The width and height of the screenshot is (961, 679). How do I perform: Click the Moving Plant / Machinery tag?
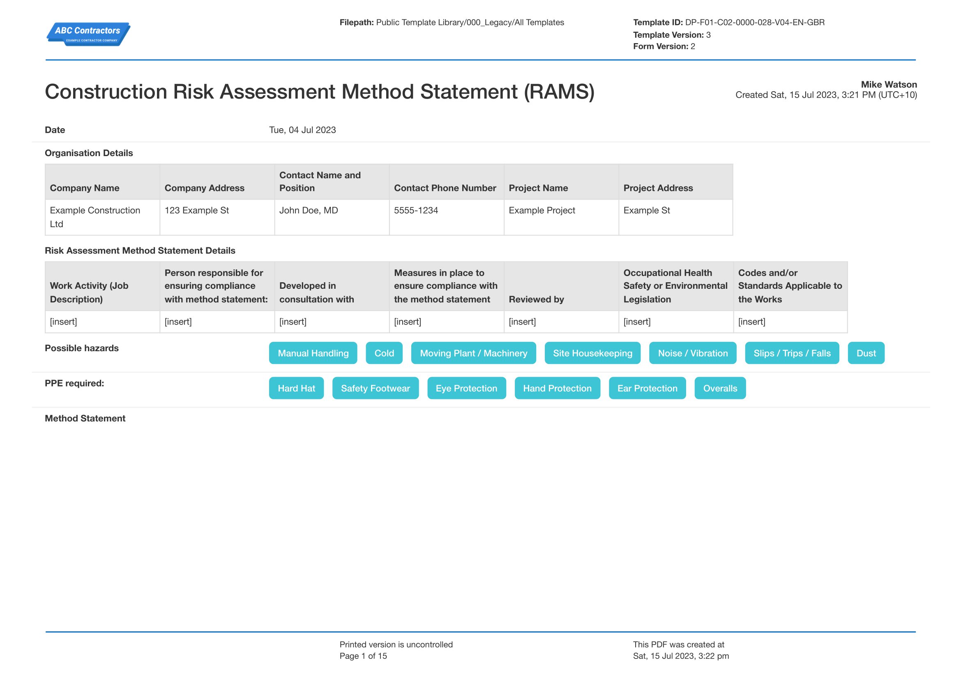(473, 353)
